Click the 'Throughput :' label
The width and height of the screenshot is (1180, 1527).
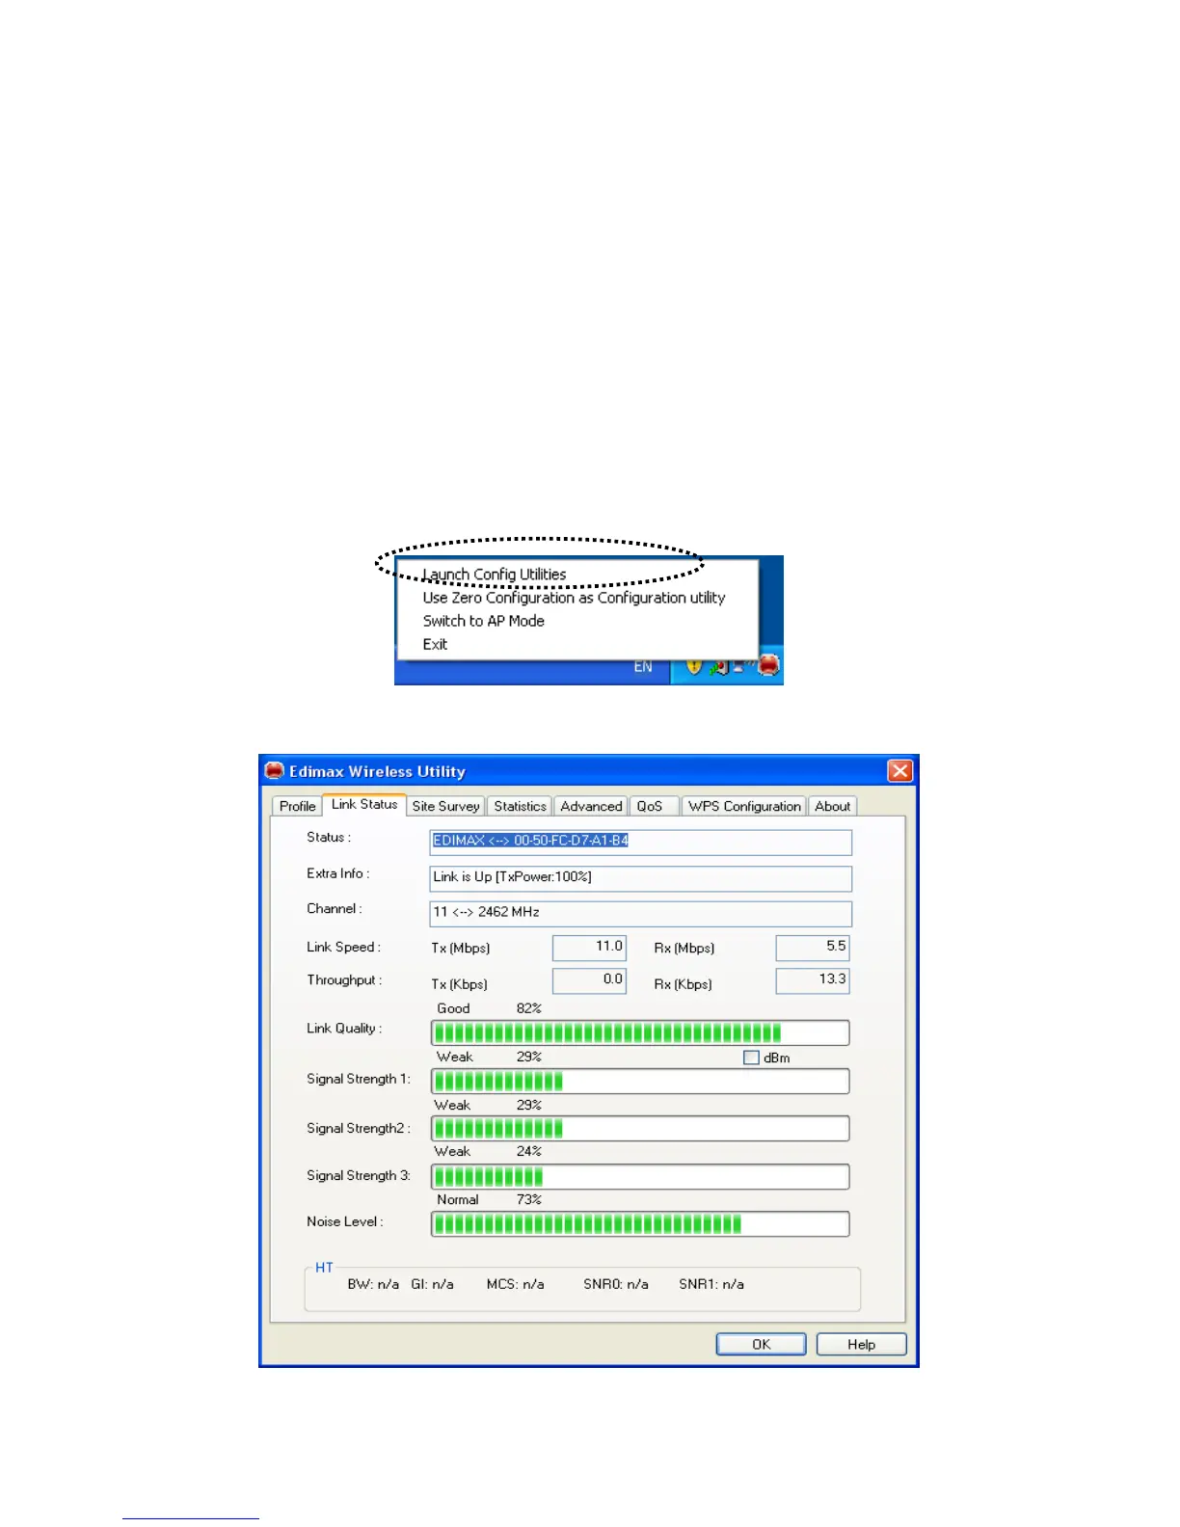pyautogui.click(x=344, y=980)
